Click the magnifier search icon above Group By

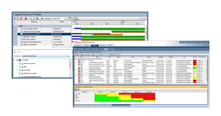(19, 52)
